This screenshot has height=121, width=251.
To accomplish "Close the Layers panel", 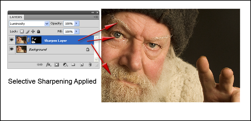I will click(97, 12).
